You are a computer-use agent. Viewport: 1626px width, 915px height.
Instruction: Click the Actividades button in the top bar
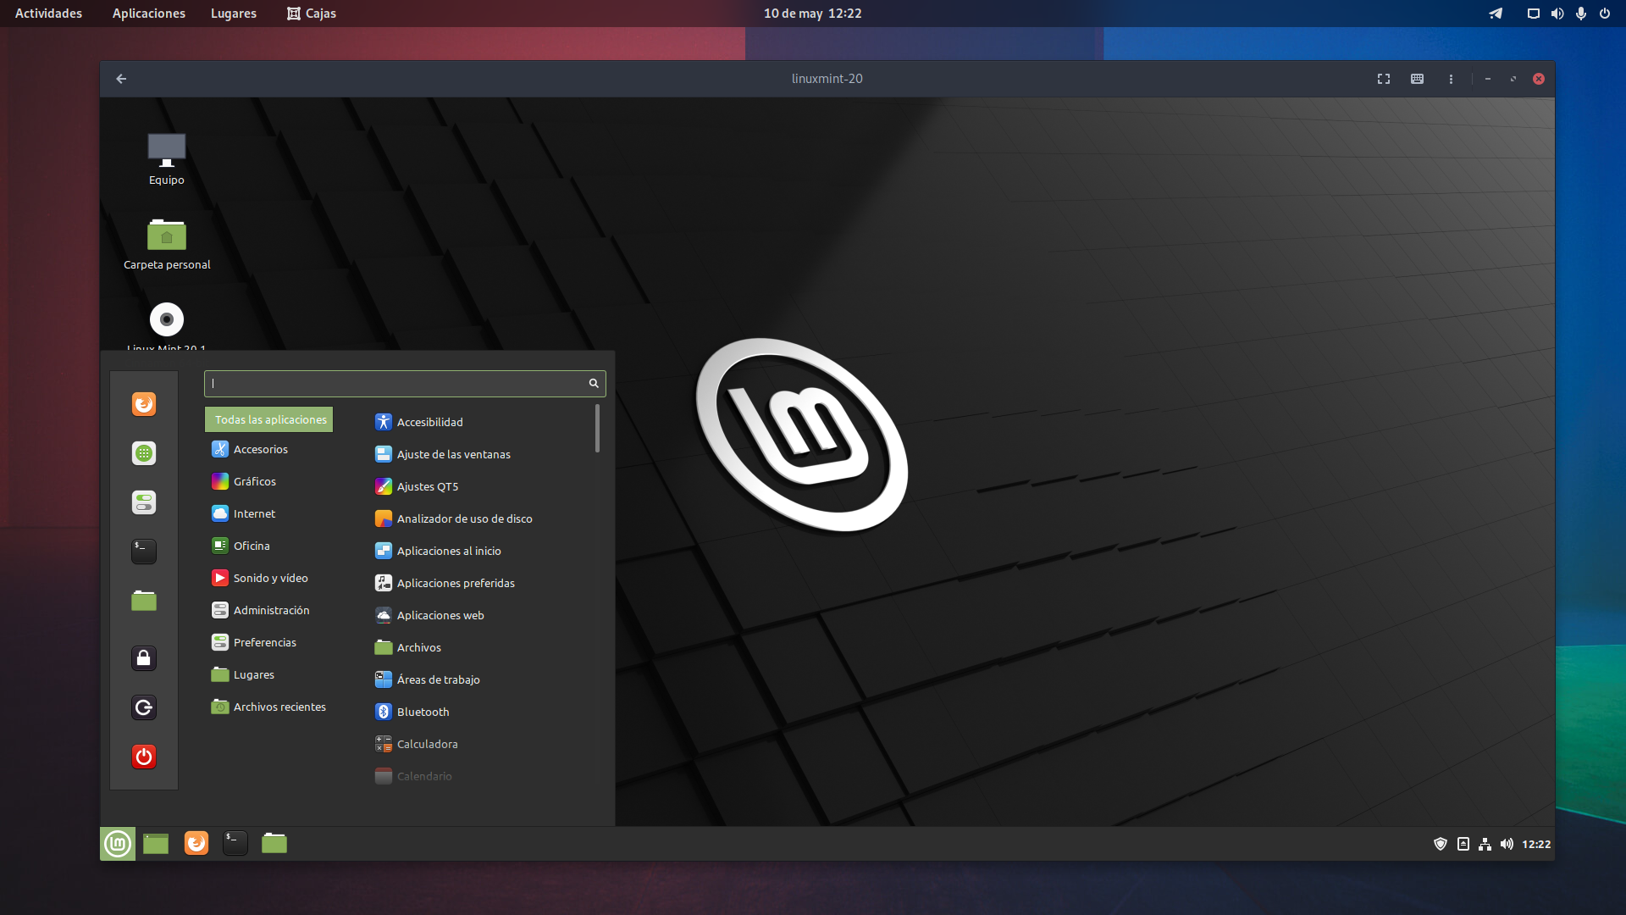48,14
